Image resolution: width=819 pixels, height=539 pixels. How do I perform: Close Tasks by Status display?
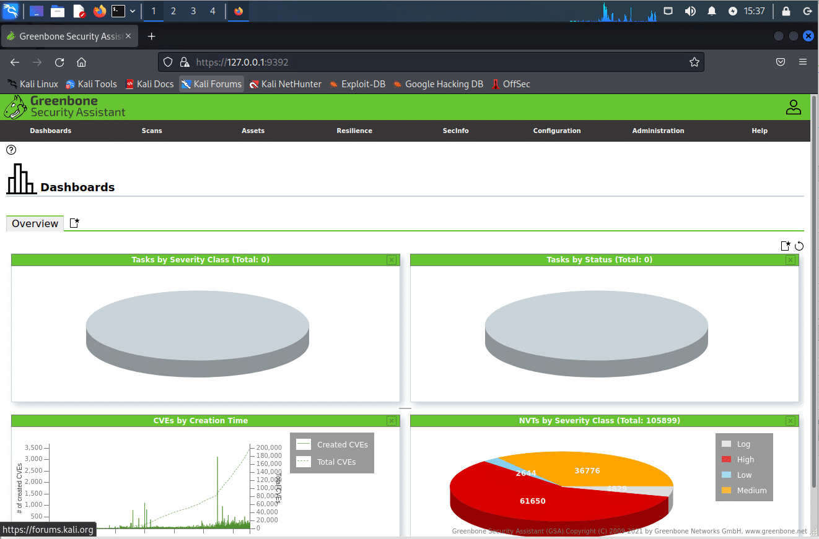[791, 260]
